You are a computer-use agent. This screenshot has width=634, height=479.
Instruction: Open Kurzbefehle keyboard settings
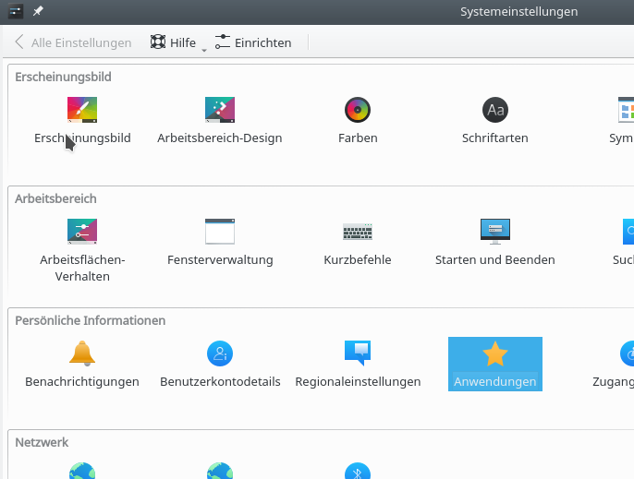(x=357, y=232)
